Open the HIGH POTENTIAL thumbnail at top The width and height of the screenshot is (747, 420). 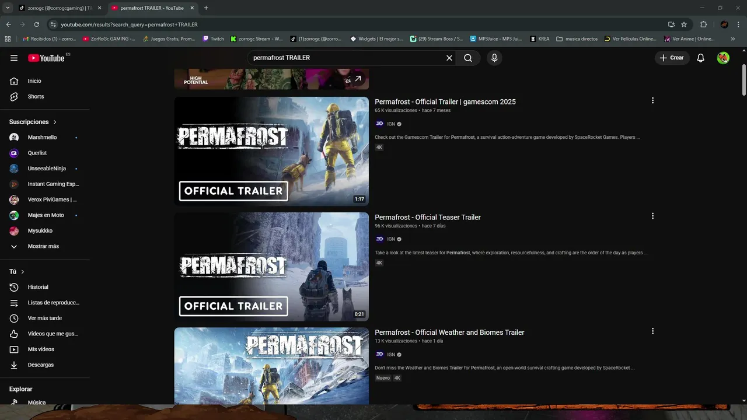coord(271,79)
